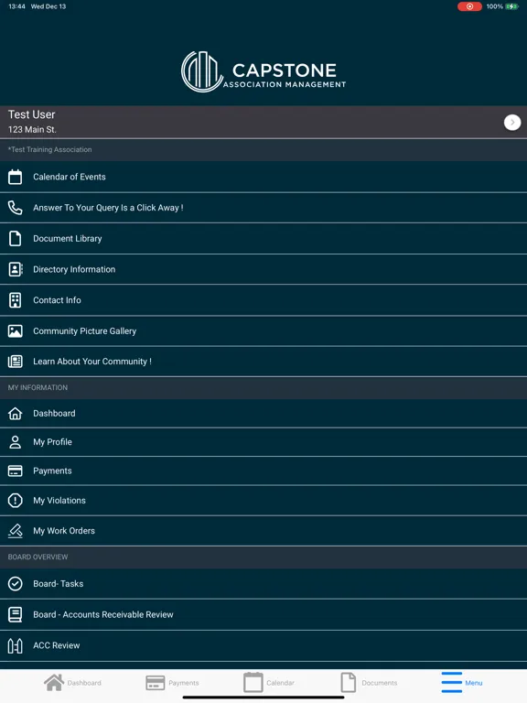Tap the 100% battery percentage

tap(494, 6)
